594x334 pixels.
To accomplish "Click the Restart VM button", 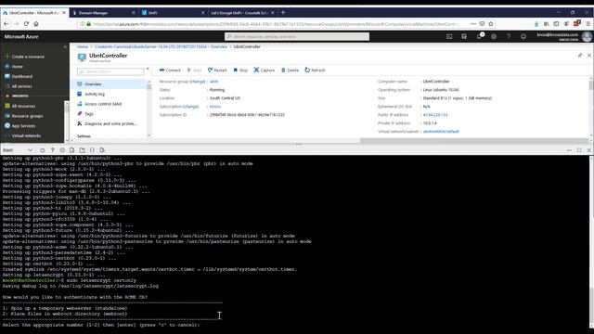I will pos(217,71).
